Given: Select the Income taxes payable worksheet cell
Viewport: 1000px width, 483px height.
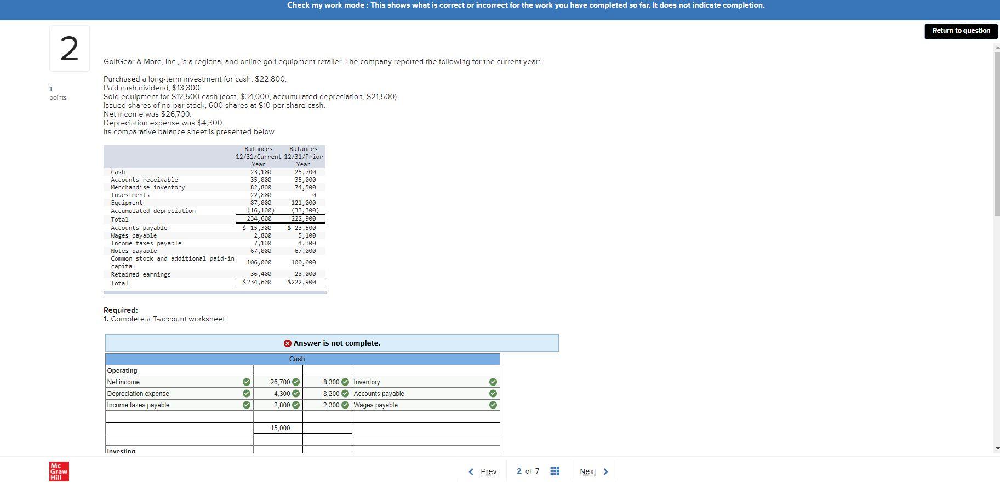Looking at the screenshot, I should click(179, 405).
